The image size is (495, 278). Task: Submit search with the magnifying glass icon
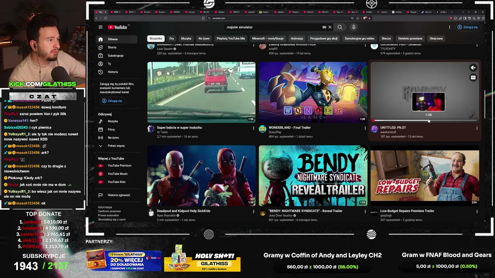point(340,27)
